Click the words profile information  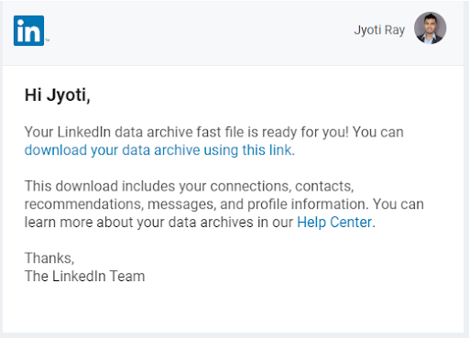pyautogui.click(x=306, y=204)
